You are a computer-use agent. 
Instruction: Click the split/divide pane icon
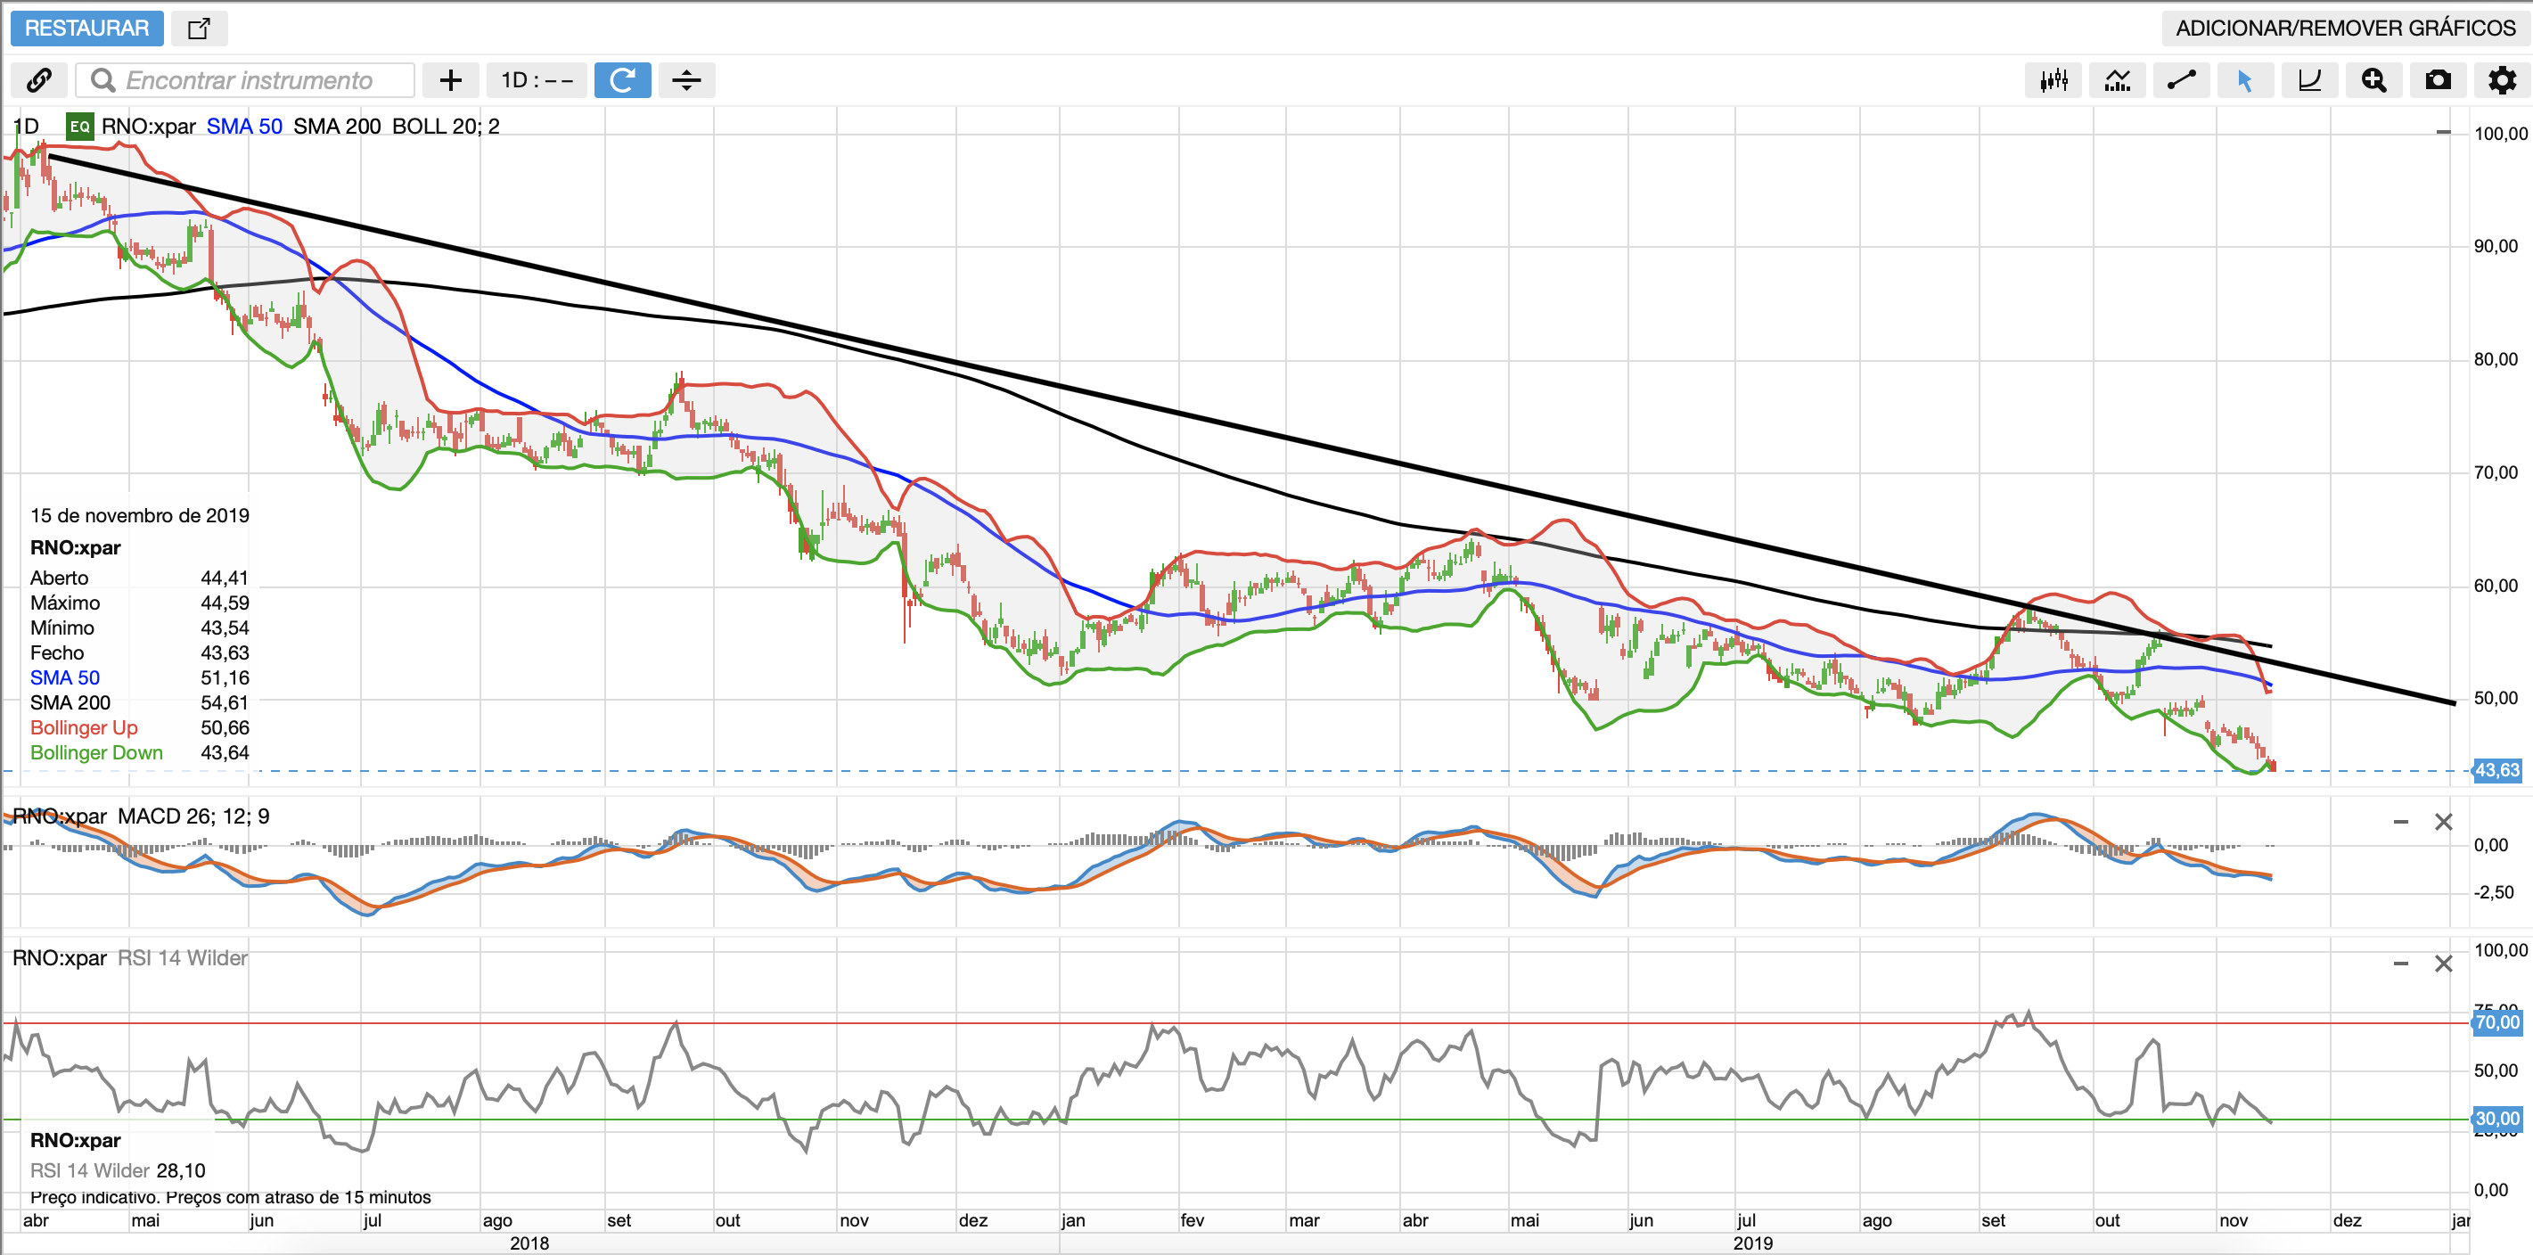pyautogui.click(x=686, y=80)
